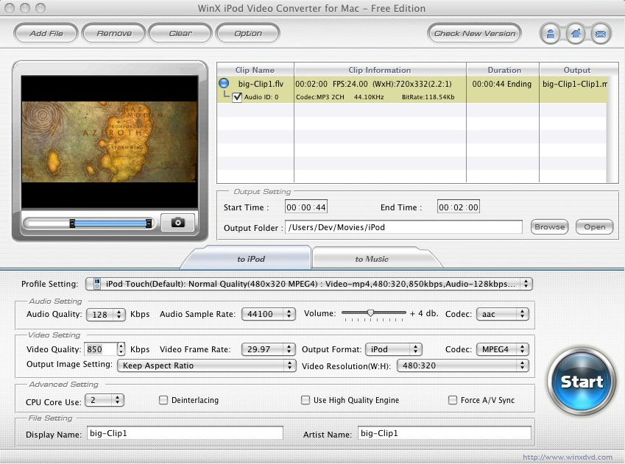Click the Output Folder path field
Screen dimensions: 625x464
(403, 227)
